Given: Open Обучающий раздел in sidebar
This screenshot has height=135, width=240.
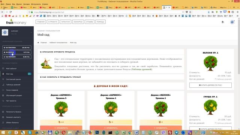Looking at the screenshot, I should (14, 95).
